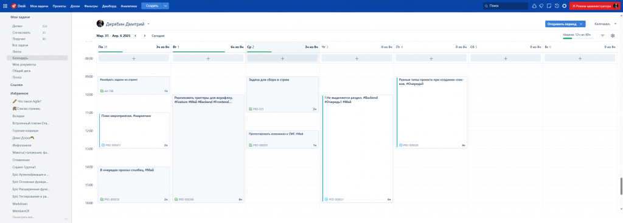Open Доски top menu
Screen dimensions: 623x223
(x=75, y=6)
